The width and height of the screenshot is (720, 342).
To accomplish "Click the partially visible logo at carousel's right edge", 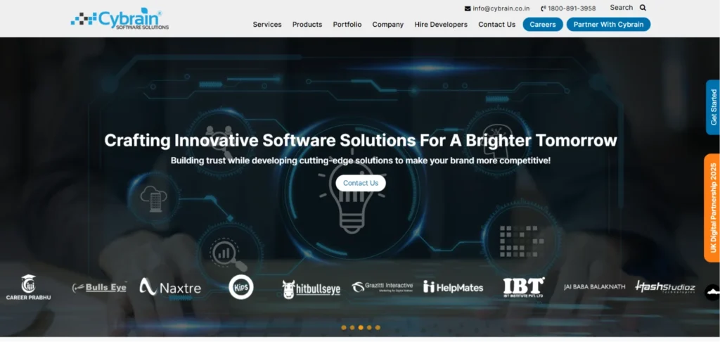I will coord(713,292).
